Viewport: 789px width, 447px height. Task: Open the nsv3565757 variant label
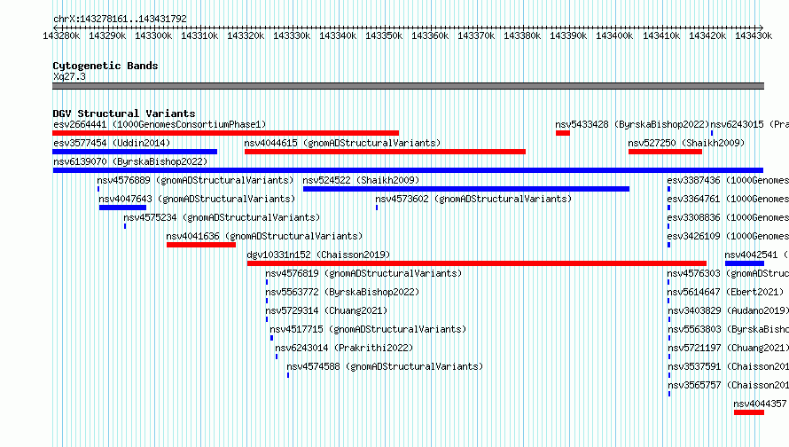[728, 385]
